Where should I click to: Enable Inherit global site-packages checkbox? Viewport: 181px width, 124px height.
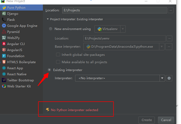[58, 55]
